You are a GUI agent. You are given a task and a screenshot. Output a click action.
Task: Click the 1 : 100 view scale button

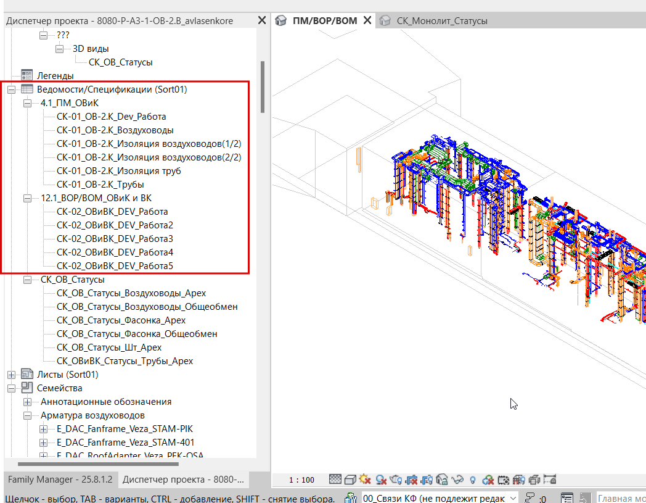[302, 480]
